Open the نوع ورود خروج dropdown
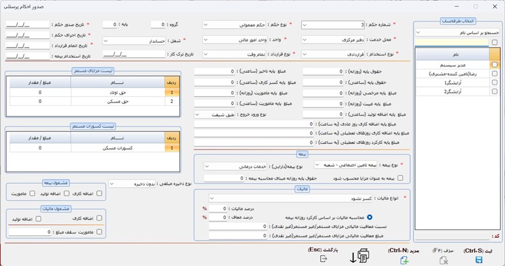Viewport: 505px width, 266px height. (215, 115)
